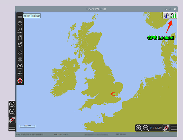Click zoom in on bottom-right bar
This screenshot has height=140, width=183.
(139, 128)
